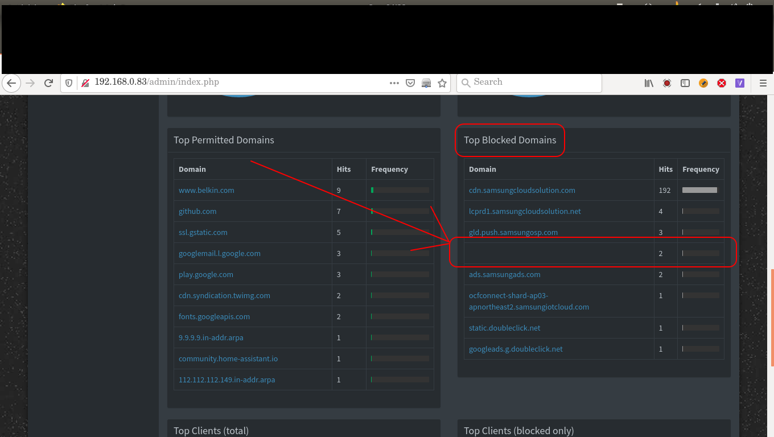The width and height of the screenshot is (774, 437).
Task: Open the Firefox hamburger menu
Action: [763, 83]
